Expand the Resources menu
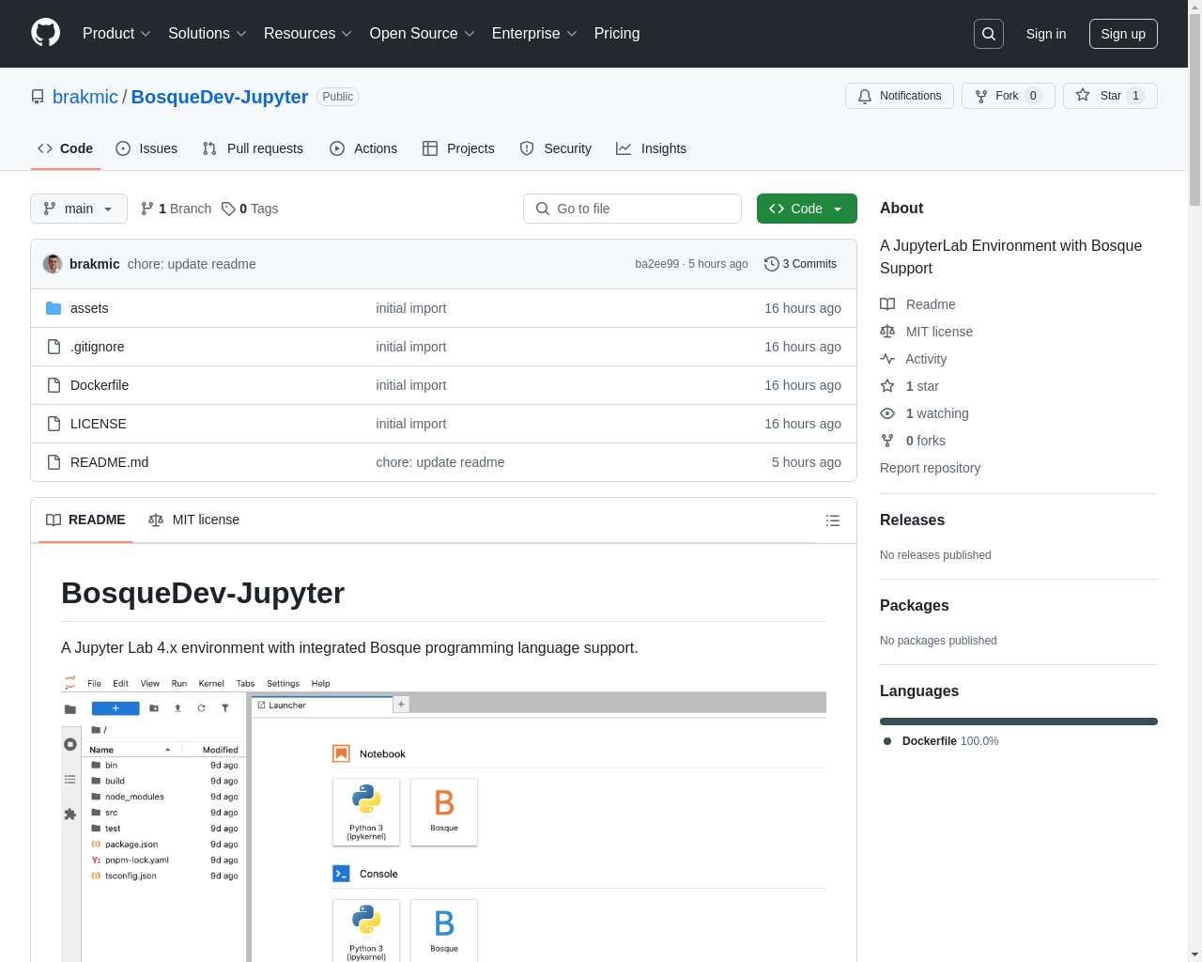 click(308, 34)
